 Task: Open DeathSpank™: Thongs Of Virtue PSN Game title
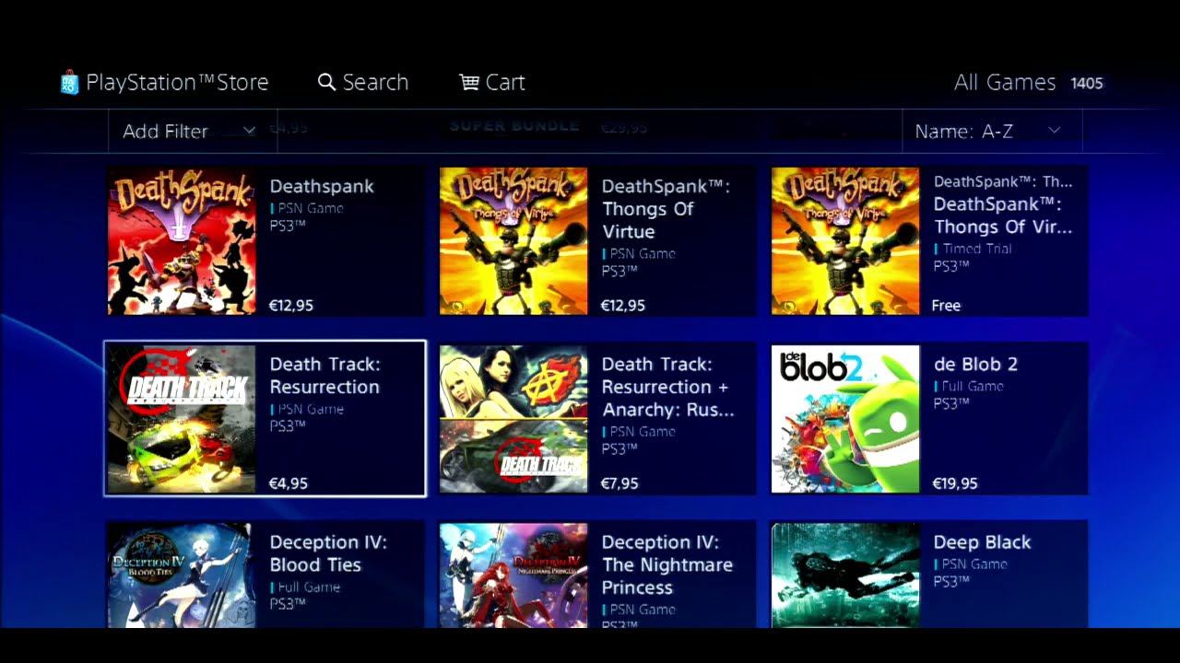tap(666, 209)
